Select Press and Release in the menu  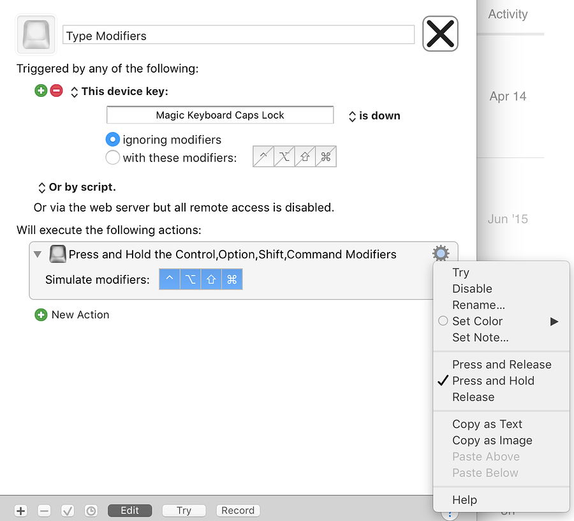[501, 364]
